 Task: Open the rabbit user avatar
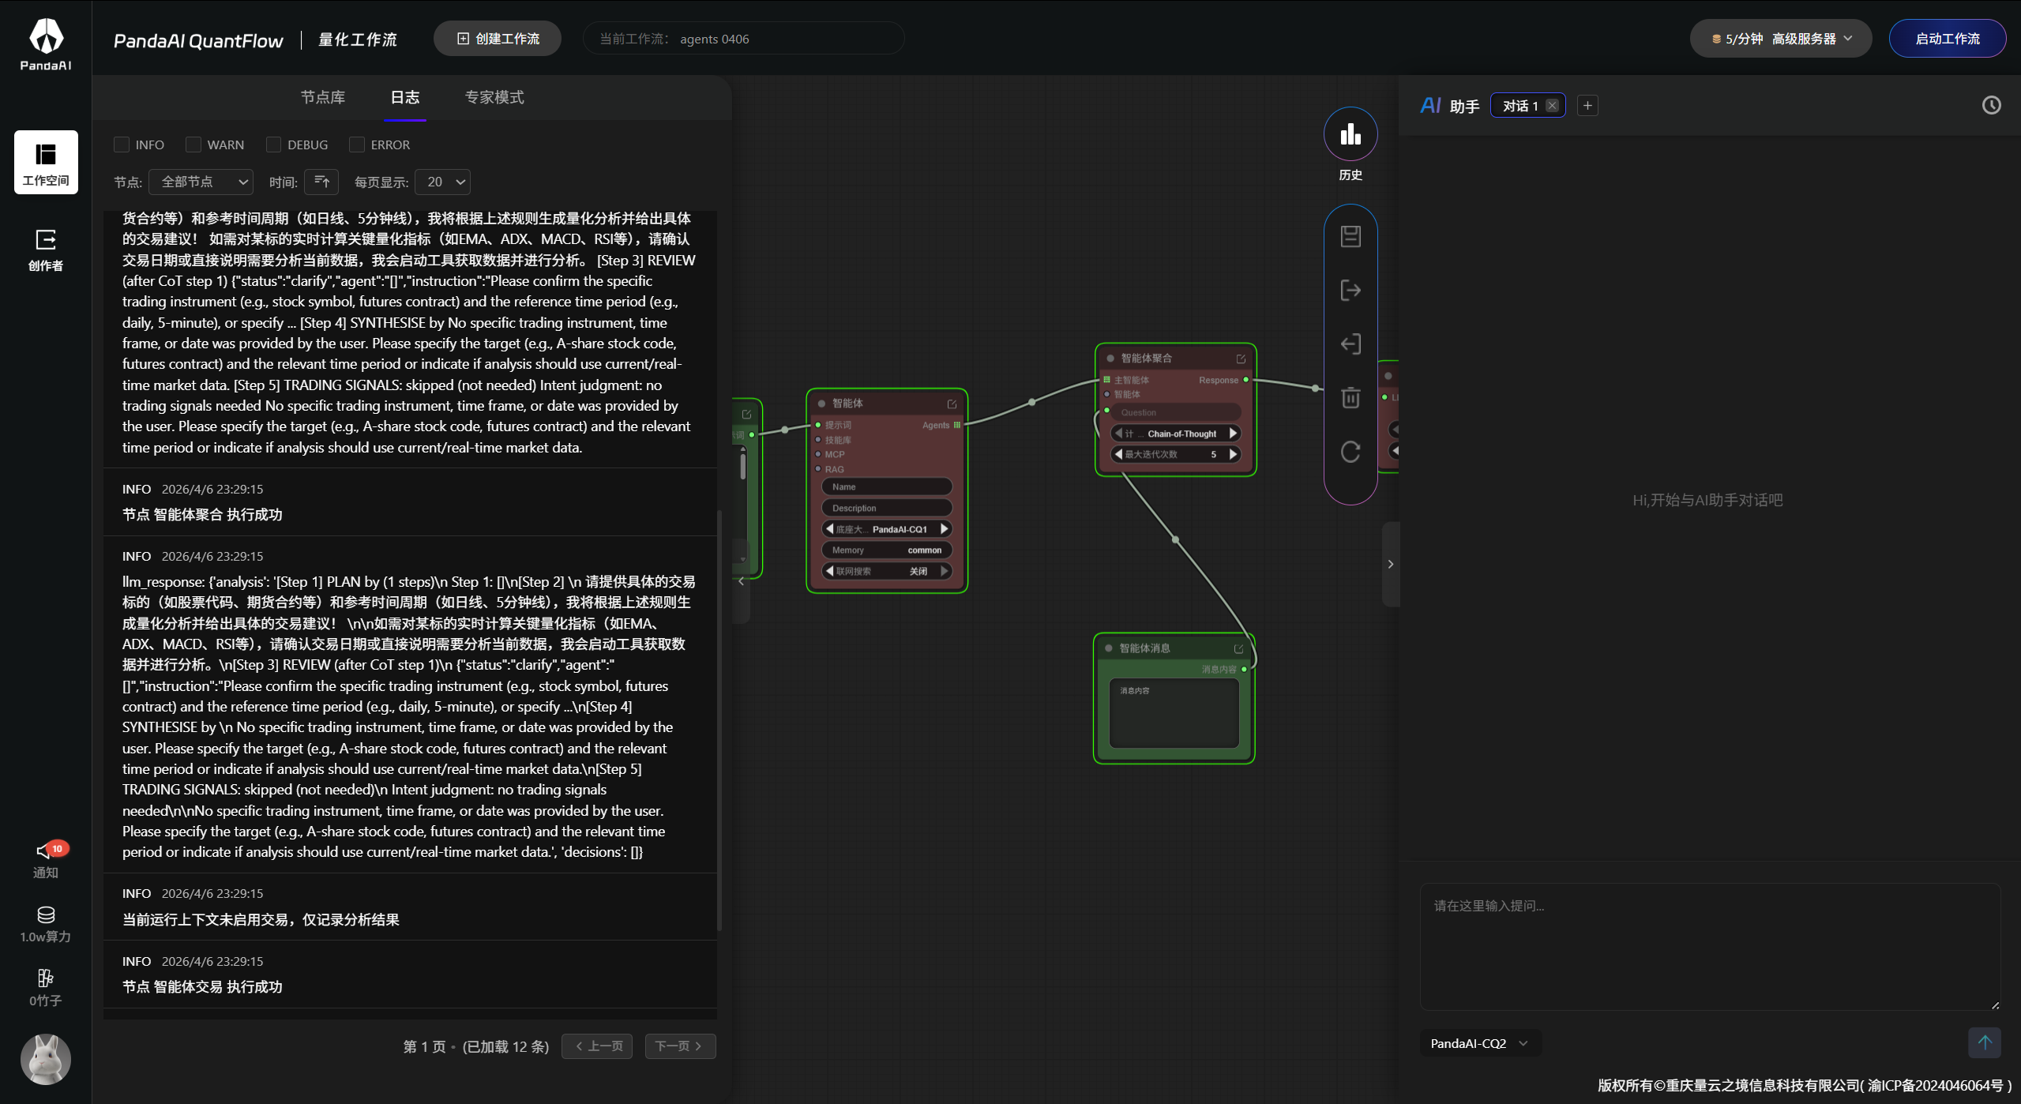point(46,1059)
